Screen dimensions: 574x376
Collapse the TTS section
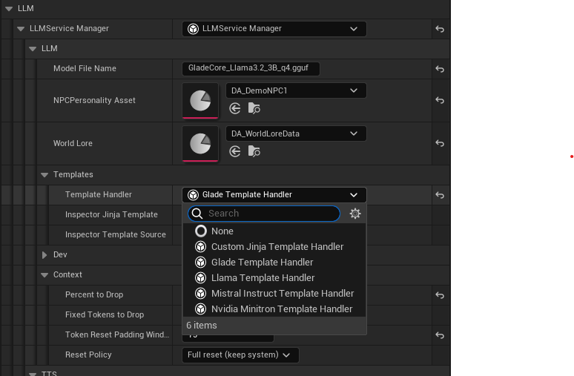point(33,374)
